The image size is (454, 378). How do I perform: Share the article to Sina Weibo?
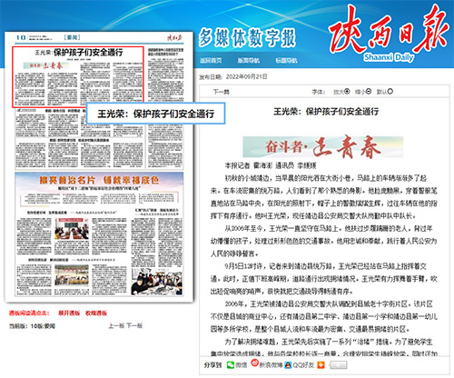coord(267,364)
